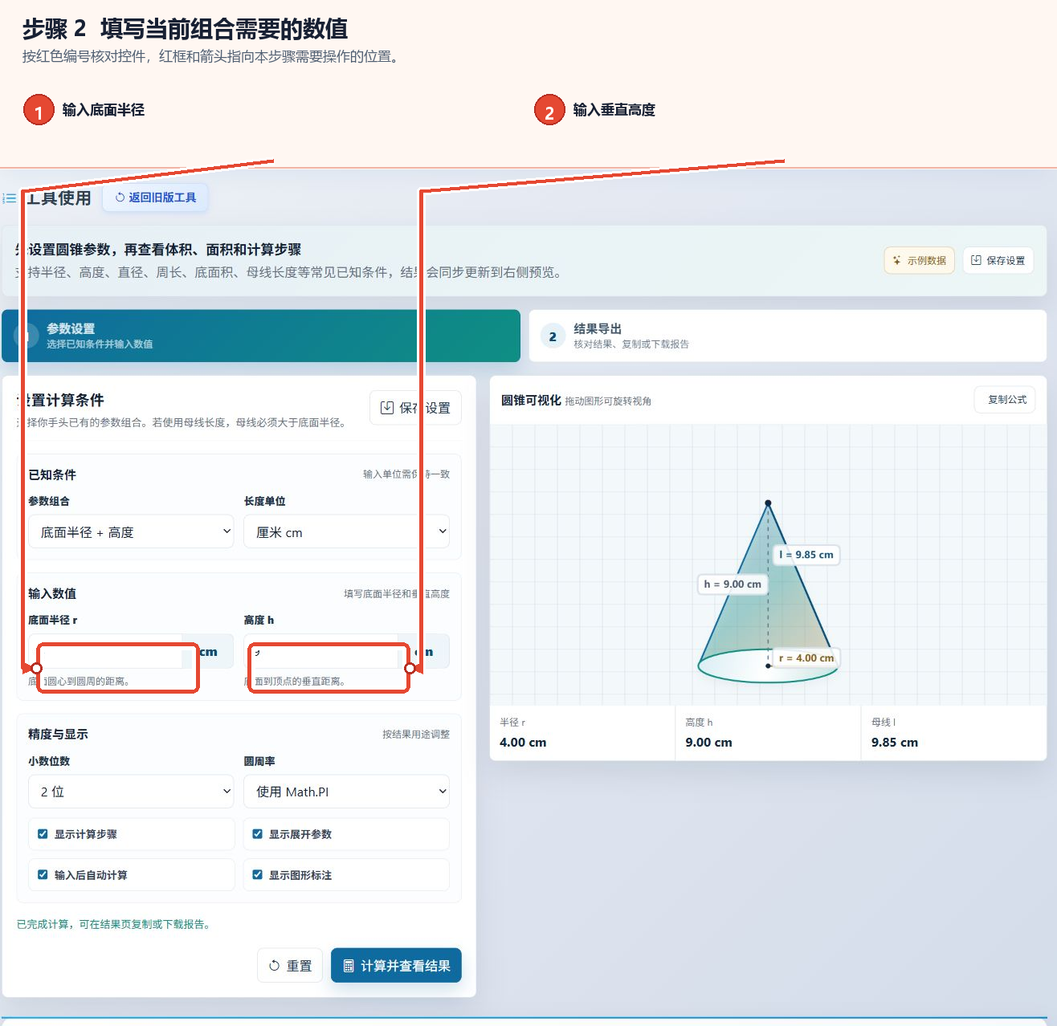This screenshot has width=1057, height=1026.
Task: Uncheck the 显示展开参数 checkbox
Action: [258, 834]
